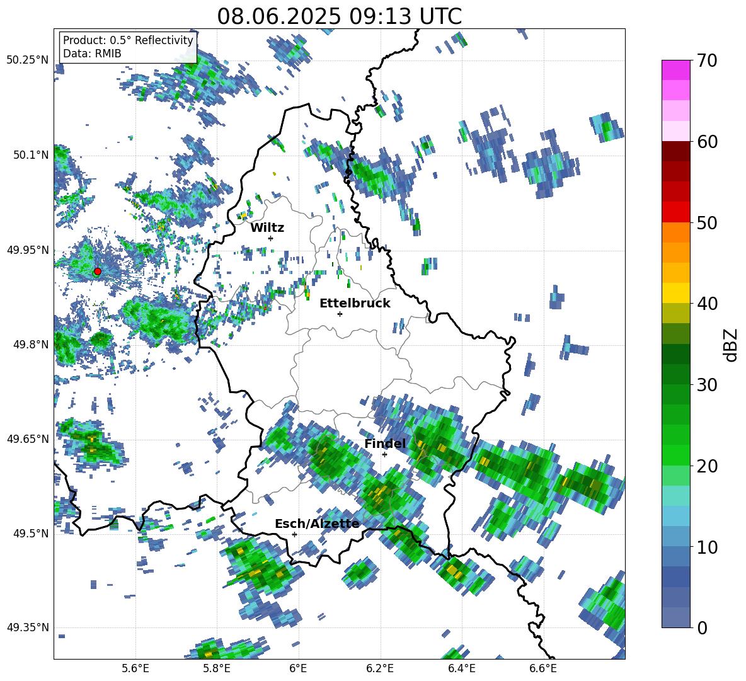
Task: Click the red radar site marker
Action: pyautogui.click(x=97, y=272)
